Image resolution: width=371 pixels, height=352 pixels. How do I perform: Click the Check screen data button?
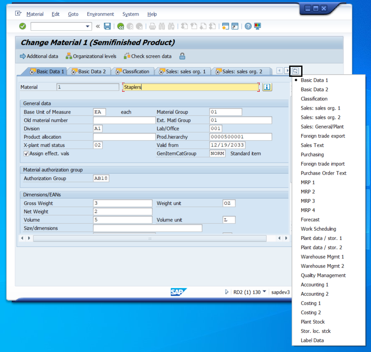[x=147, y=56]
